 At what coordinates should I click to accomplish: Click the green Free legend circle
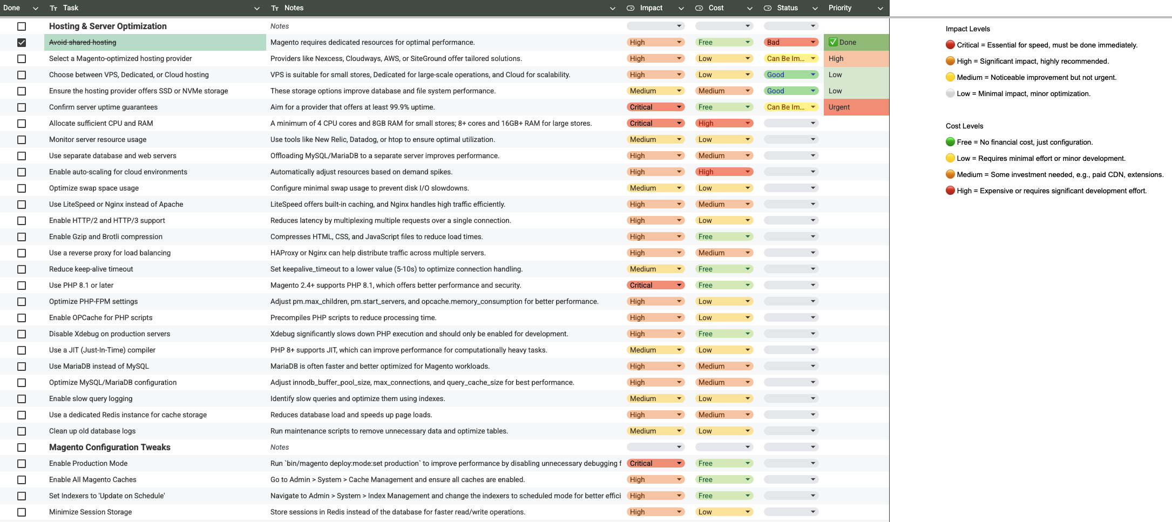click(950, 142)
